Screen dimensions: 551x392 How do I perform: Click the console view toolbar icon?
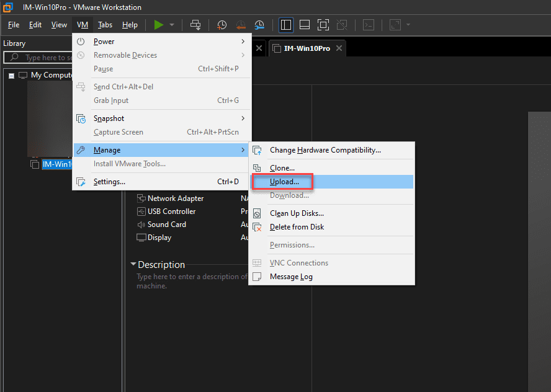click(x=369, y=25)
